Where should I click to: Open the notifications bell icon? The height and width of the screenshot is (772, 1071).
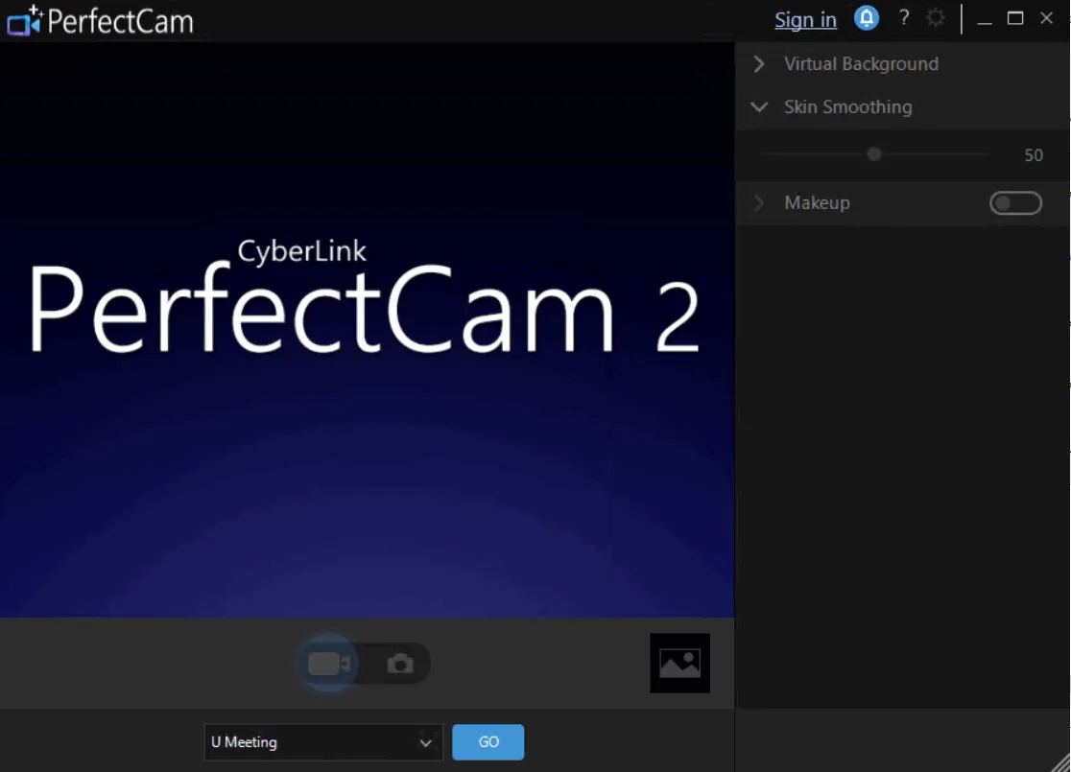coord(866,18)
